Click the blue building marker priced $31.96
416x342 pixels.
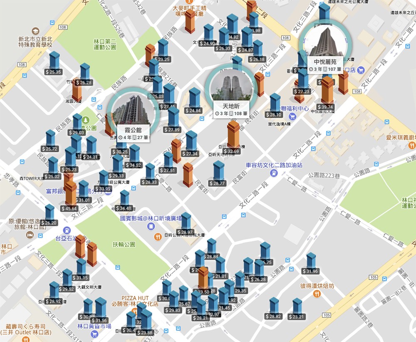click(x=311, y=260)
